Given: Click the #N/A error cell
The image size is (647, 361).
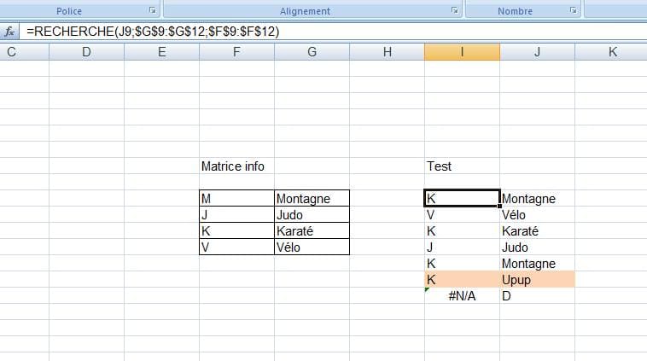Looking at the screenshot, I should pyautogui.click(x=462, y=296).
